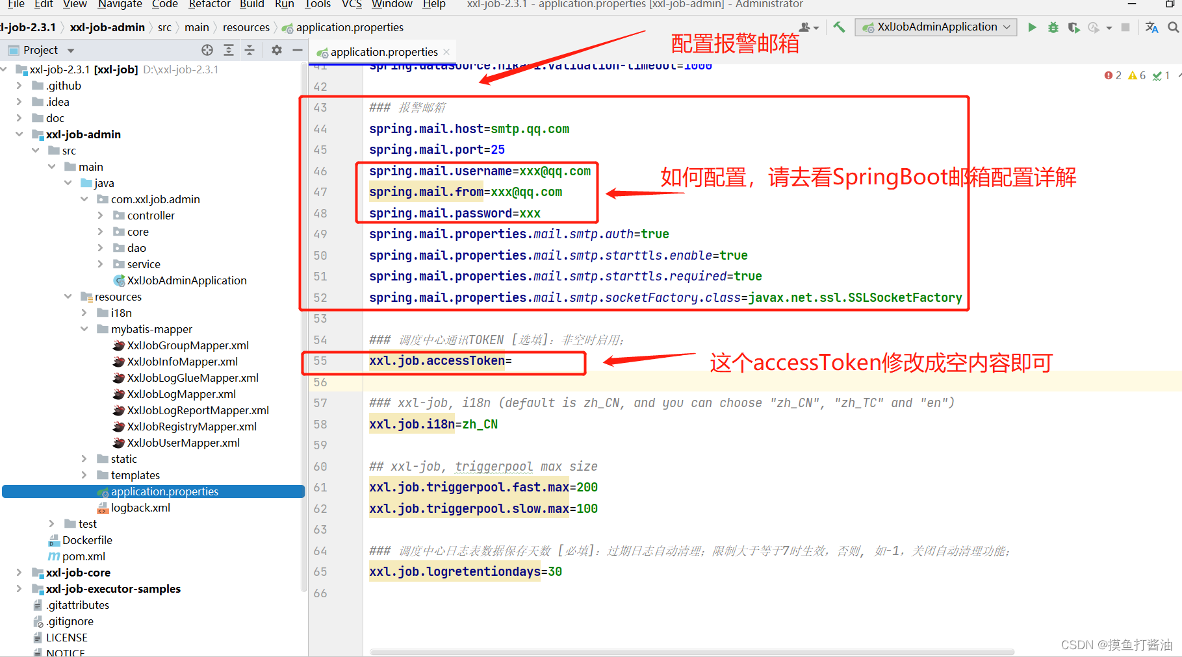The image size is (1182, 657).
Task: Click the warnings indicator showing 6
Action: pyautogui.click(x=1137, y=75)
